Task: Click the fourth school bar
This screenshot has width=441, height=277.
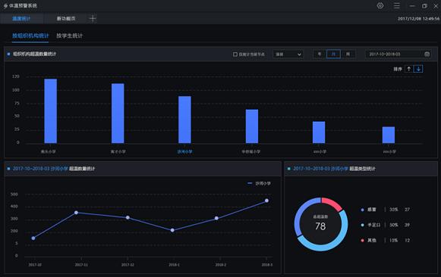Action: [x=252, y=126]
